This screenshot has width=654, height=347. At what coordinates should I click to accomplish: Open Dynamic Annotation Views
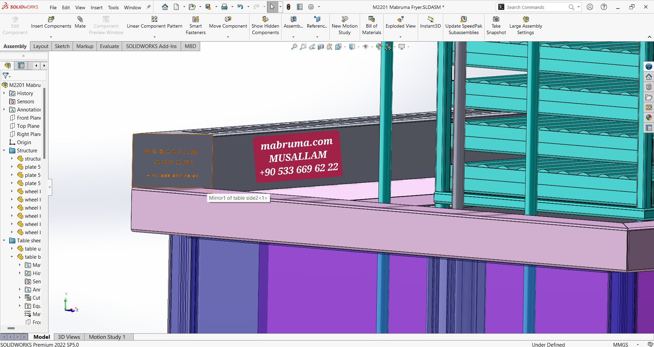point(329,47)
